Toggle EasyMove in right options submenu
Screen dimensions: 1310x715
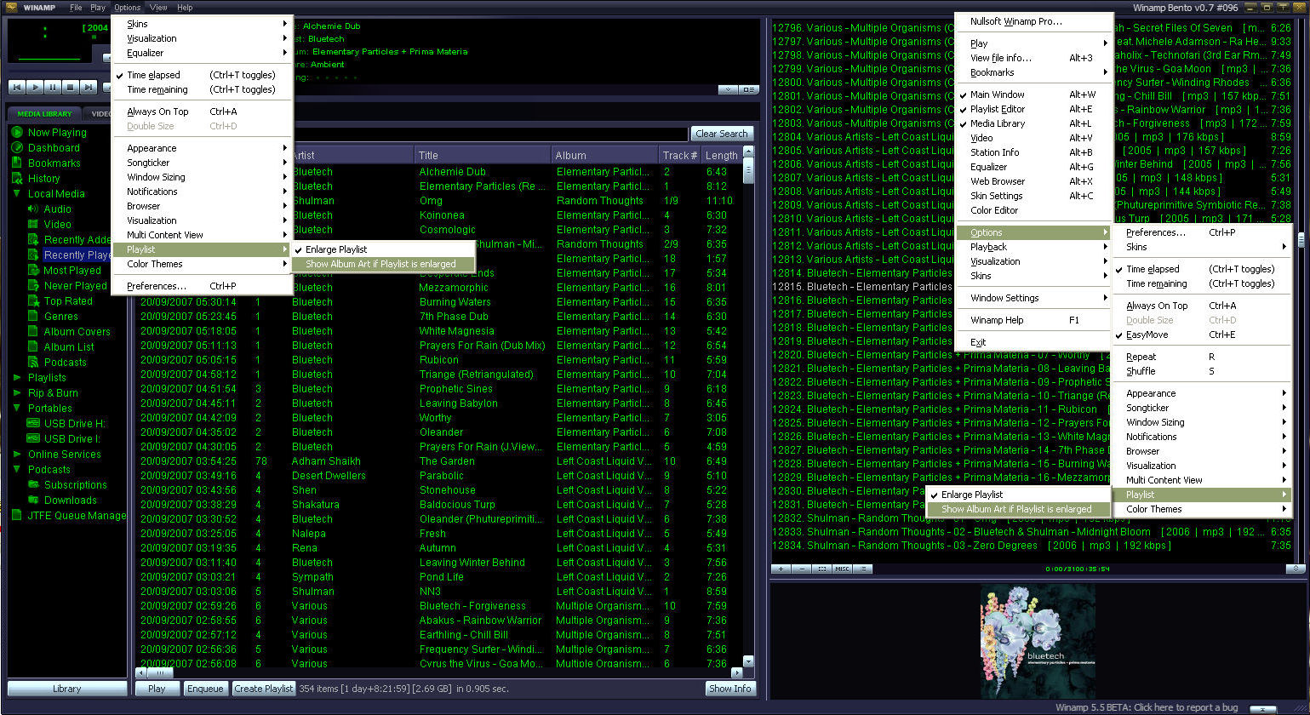(x=1202, y=335)
